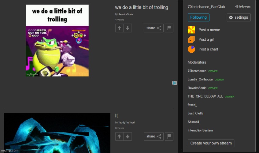The width and height of the screenshot is (259, 153).
Task: Click the Moderators heading text
Action: click(x=197, y=62)
